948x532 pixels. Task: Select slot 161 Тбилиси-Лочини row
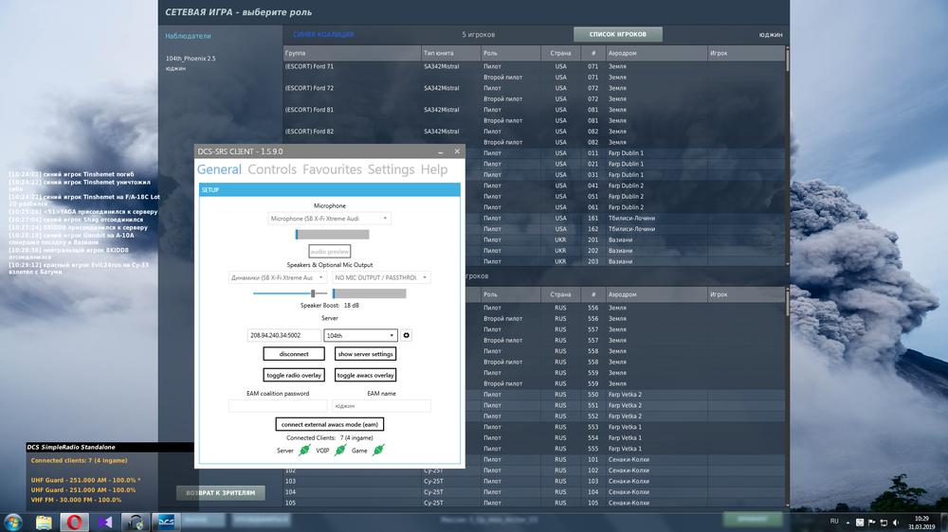625,218
